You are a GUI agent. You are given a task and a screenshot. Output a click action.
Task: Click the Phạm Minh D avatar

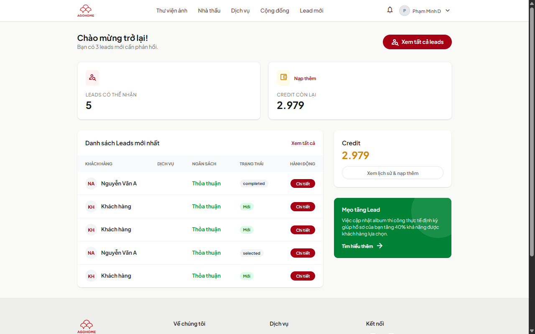coord(405,11)
